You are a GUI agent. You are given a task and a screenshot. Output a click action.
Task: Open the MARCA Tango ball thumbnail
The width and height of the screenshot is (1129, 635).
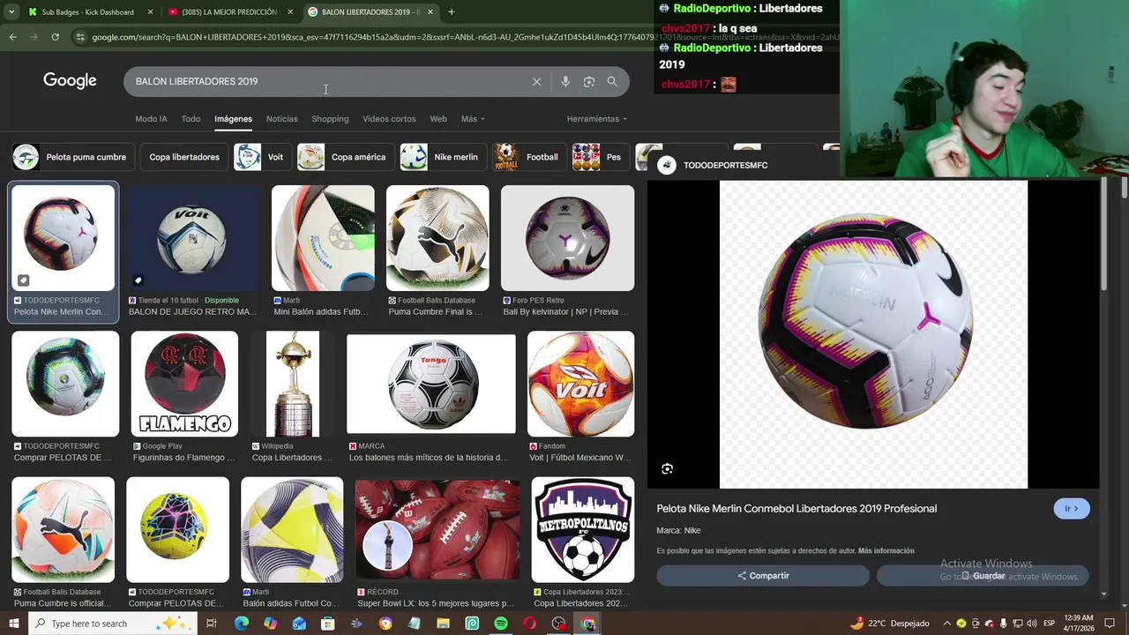(431, 384)
